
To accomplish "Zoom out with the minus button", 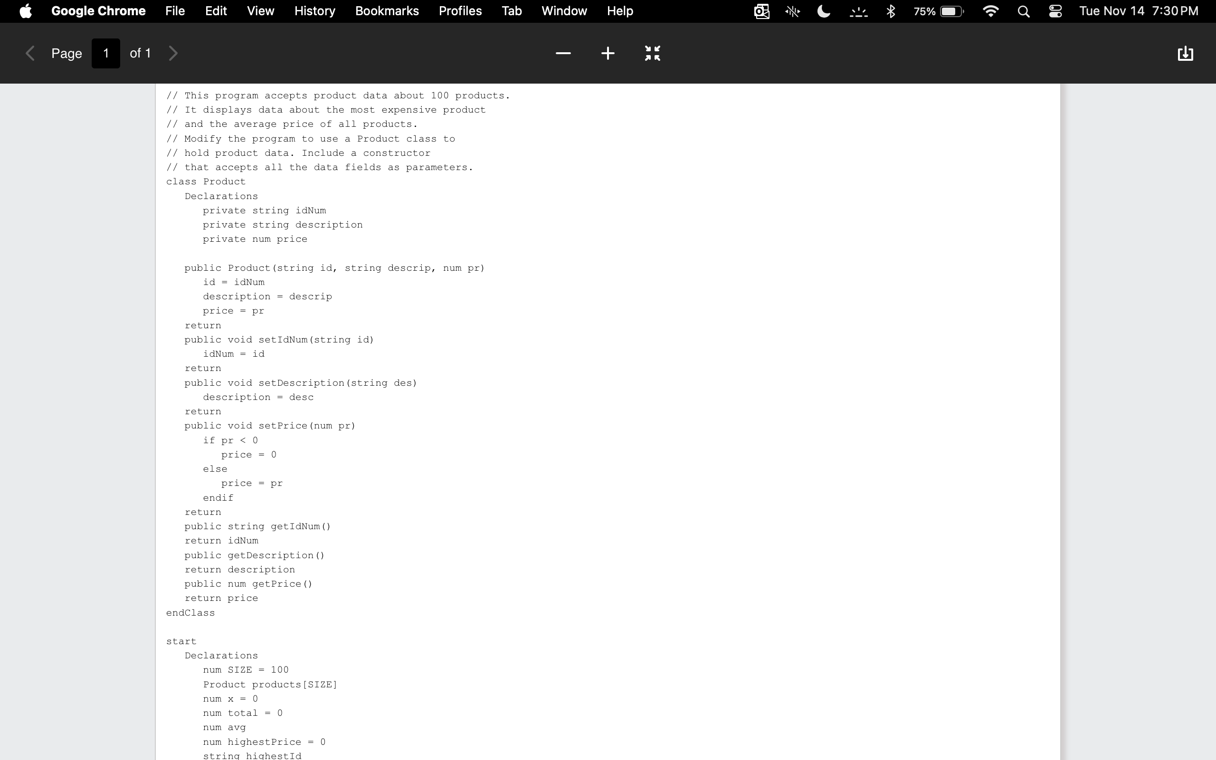I will [x=563, y=53].
